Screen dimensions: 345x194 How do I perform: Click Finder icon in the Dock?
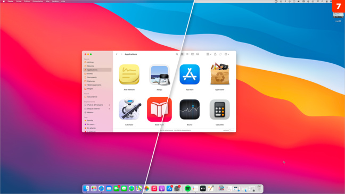pyautogui.click(x=86, y=188)
